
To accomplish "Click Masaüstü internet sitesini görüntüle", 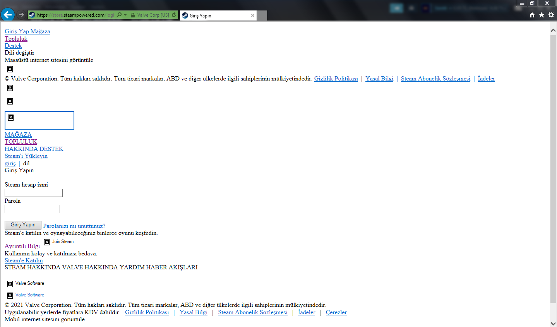I will [x=49, y=60].
